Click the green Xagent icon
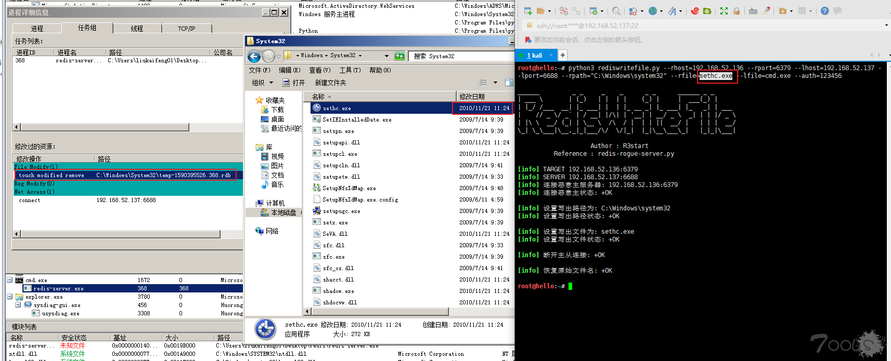891x361 pixels. pos(707,11)
